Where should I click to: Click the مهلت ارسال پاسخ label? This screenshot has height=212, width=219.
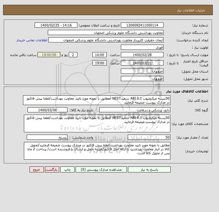click(194, 55)
